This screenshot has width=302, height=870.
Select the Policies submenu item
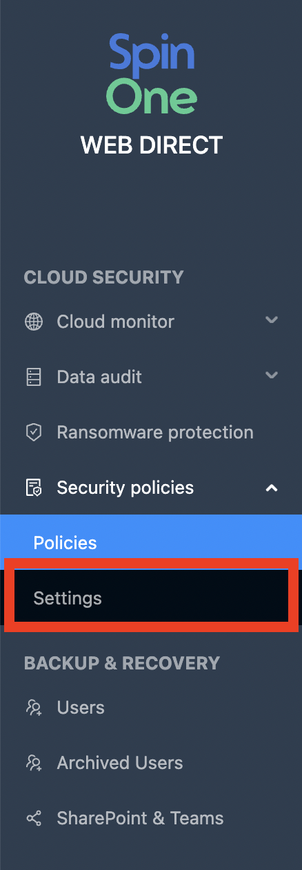151,543
